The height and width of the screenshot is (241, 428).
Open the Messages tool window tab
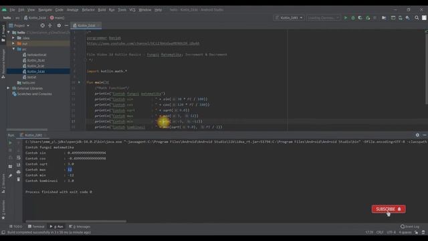pos(80,226)
